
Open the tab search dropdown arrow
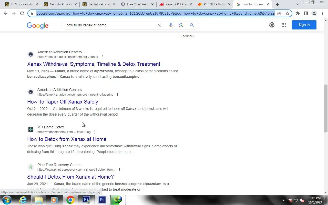(298, 4)
